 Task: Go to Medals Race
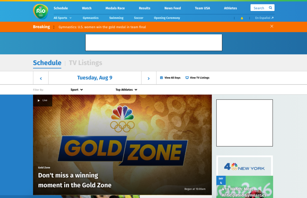coord(115,8)
